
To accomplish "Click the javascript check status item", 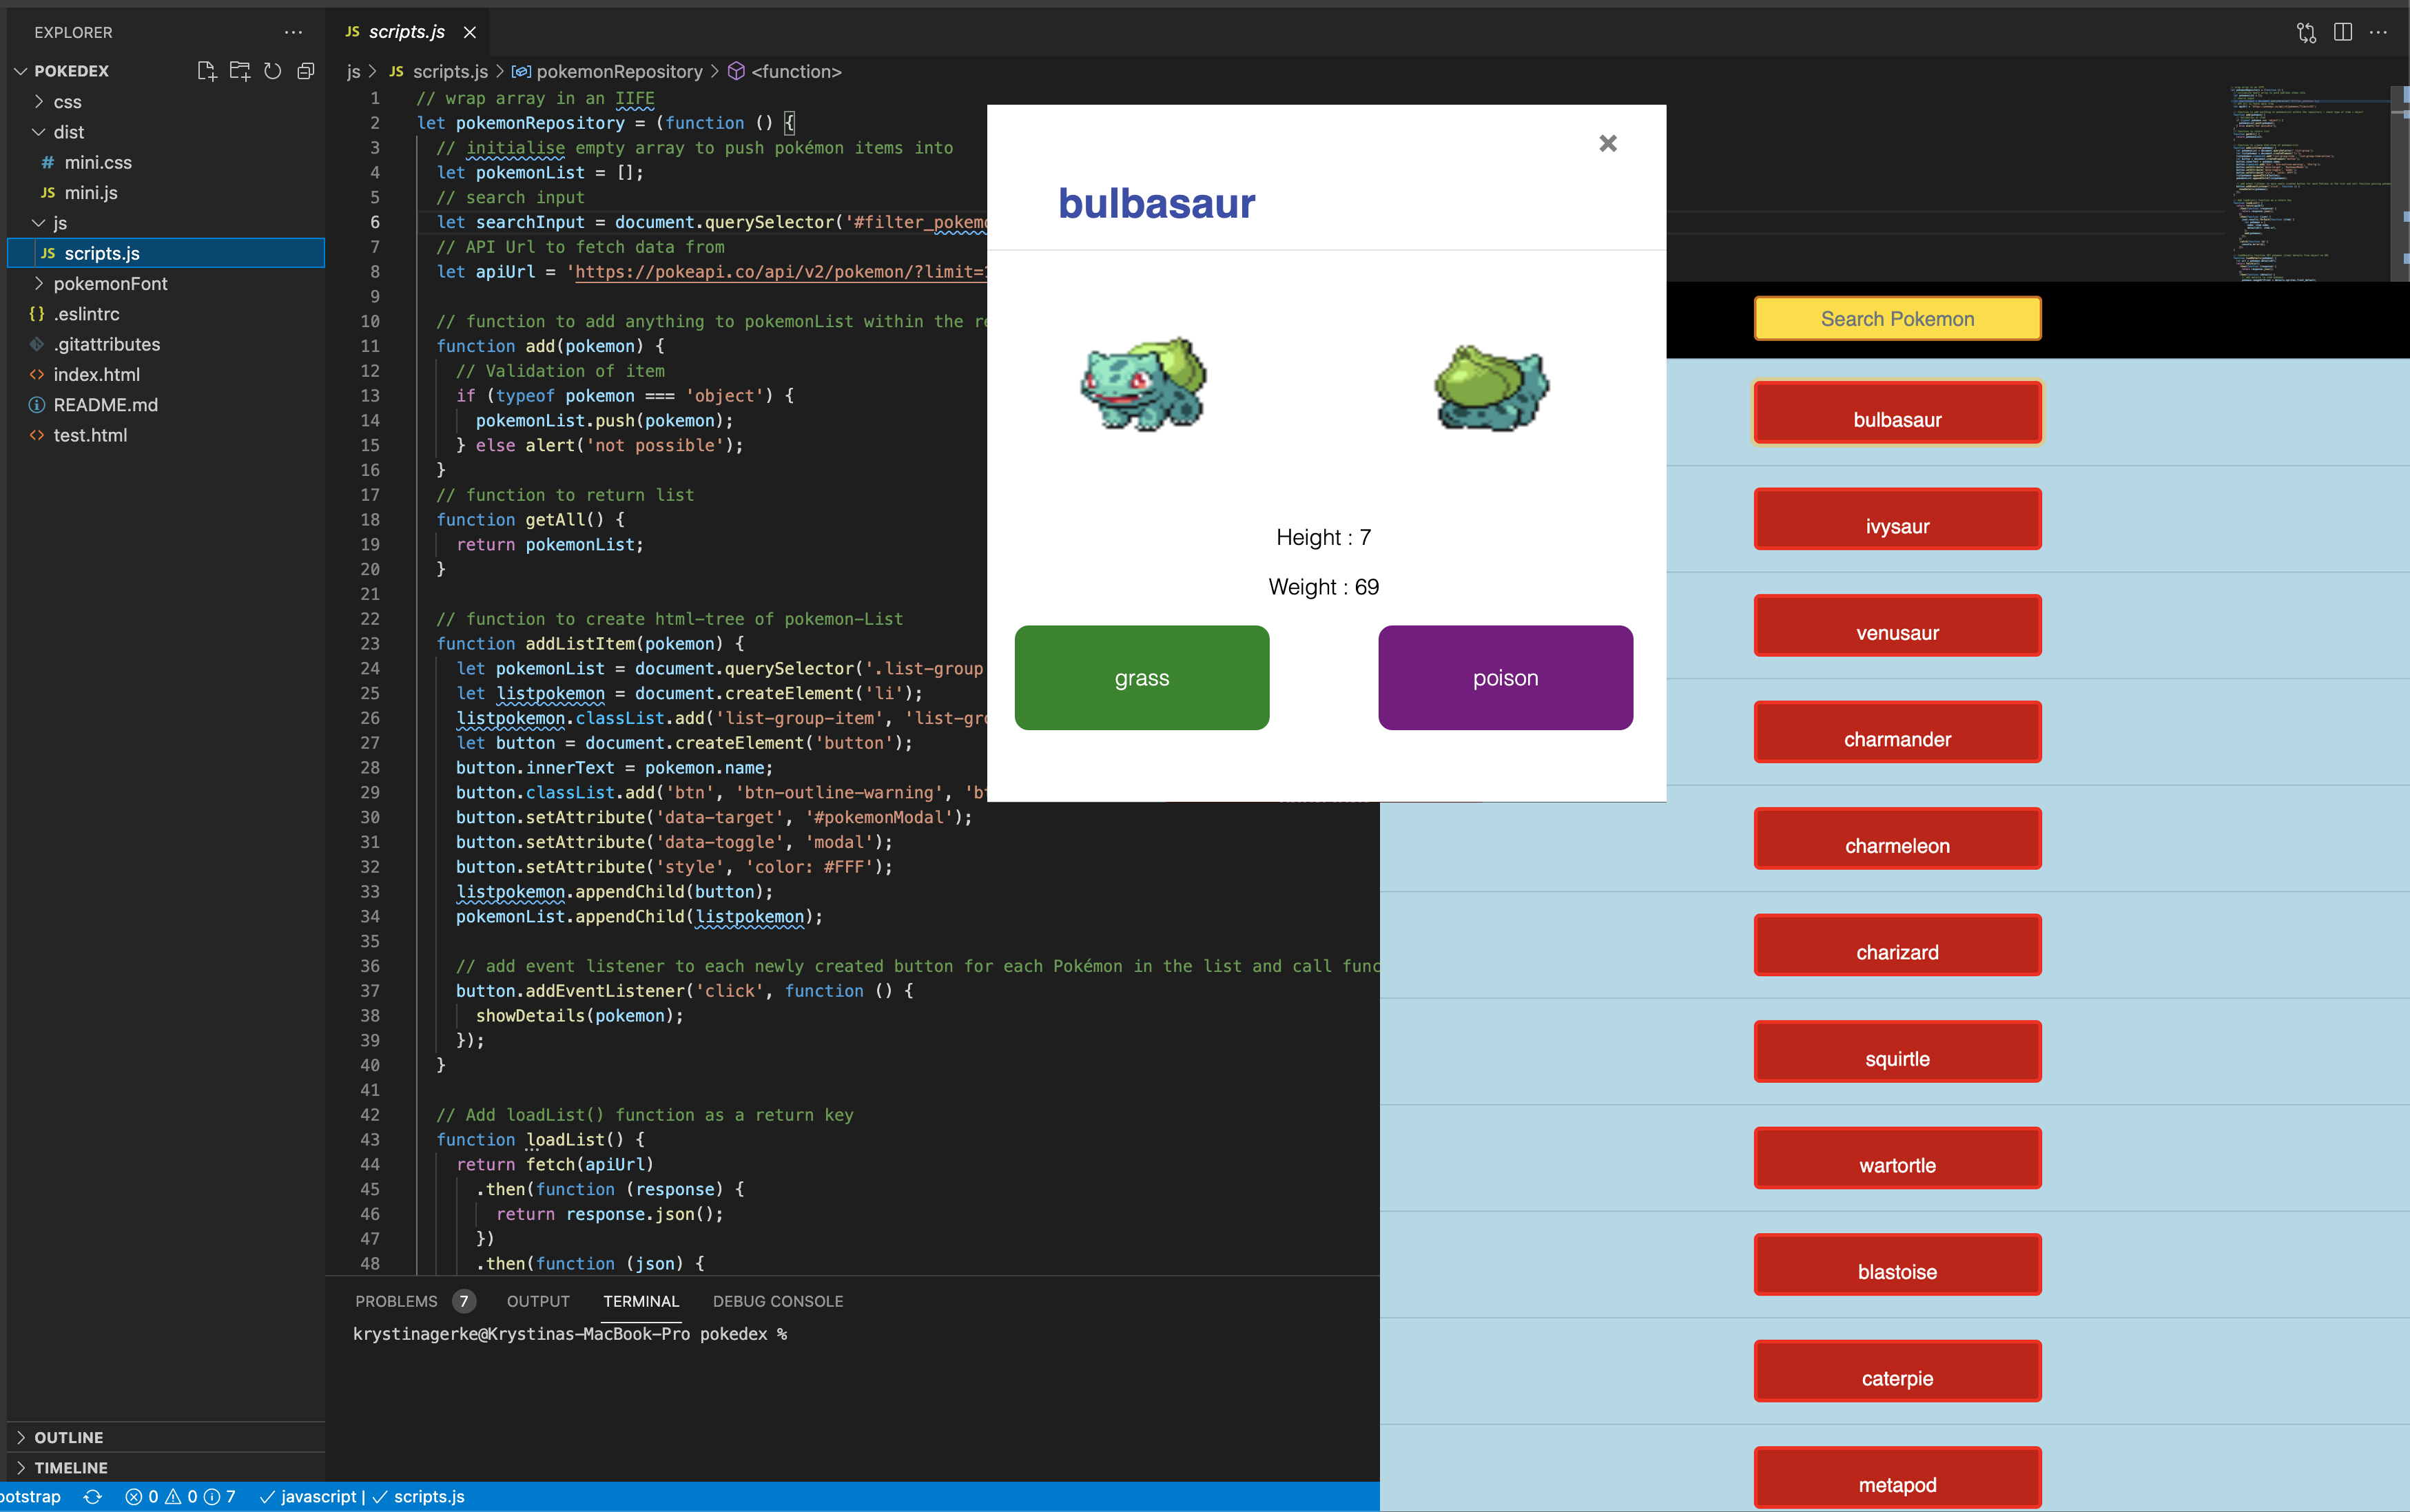I will coord(308,1496).
